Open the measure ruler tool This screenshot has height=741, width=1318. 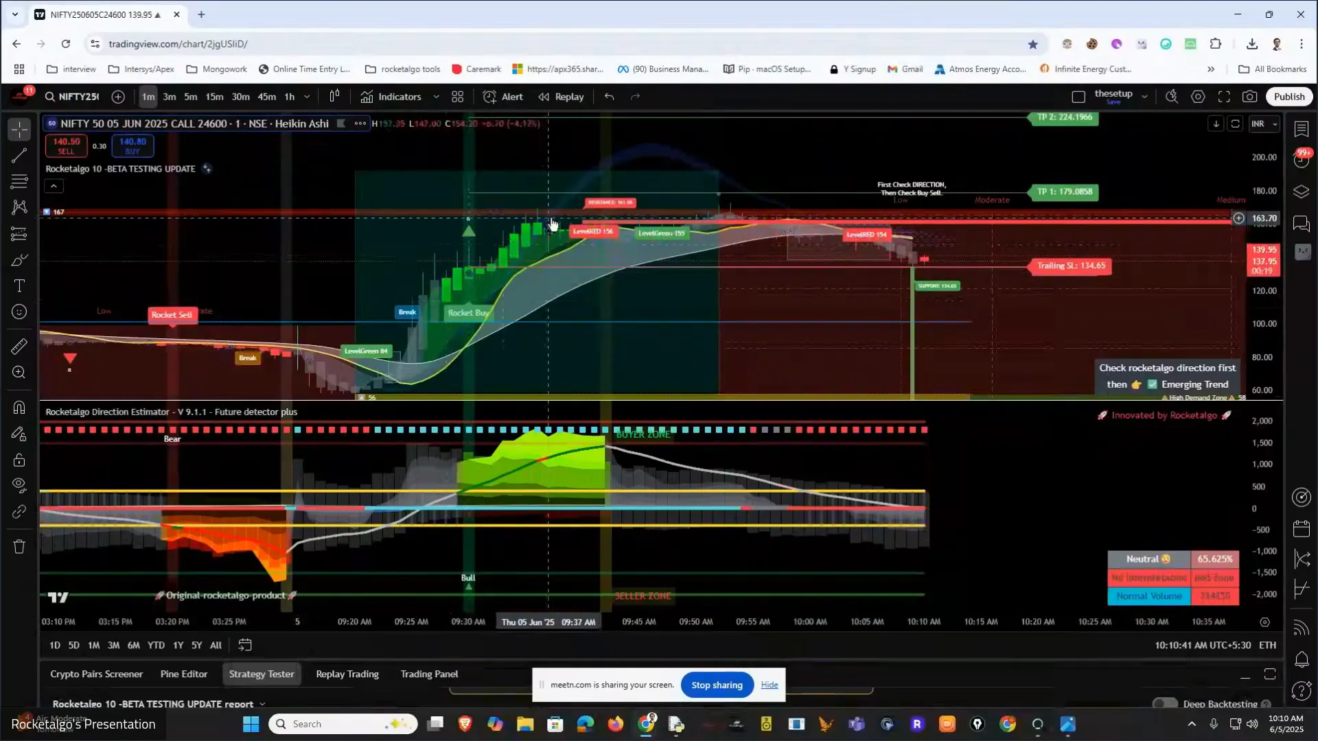pos(19,346)
